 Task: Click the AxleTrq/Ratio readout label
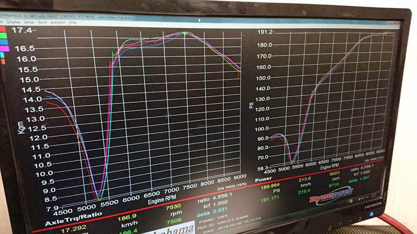[x=67, y=223]
